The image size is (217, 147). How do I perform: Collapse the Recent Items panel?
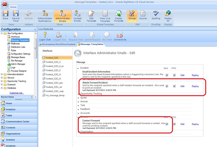click(x=32, y=97)
